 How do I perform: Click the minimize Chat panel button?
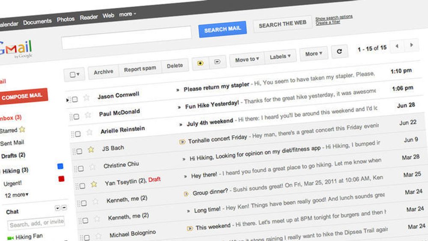(64, 208)
